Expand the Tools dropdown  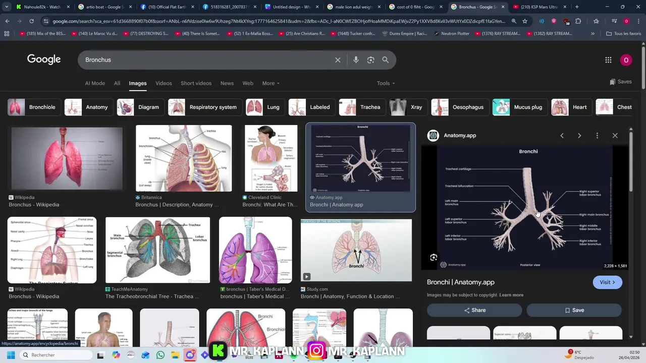[x=386, y=83]
